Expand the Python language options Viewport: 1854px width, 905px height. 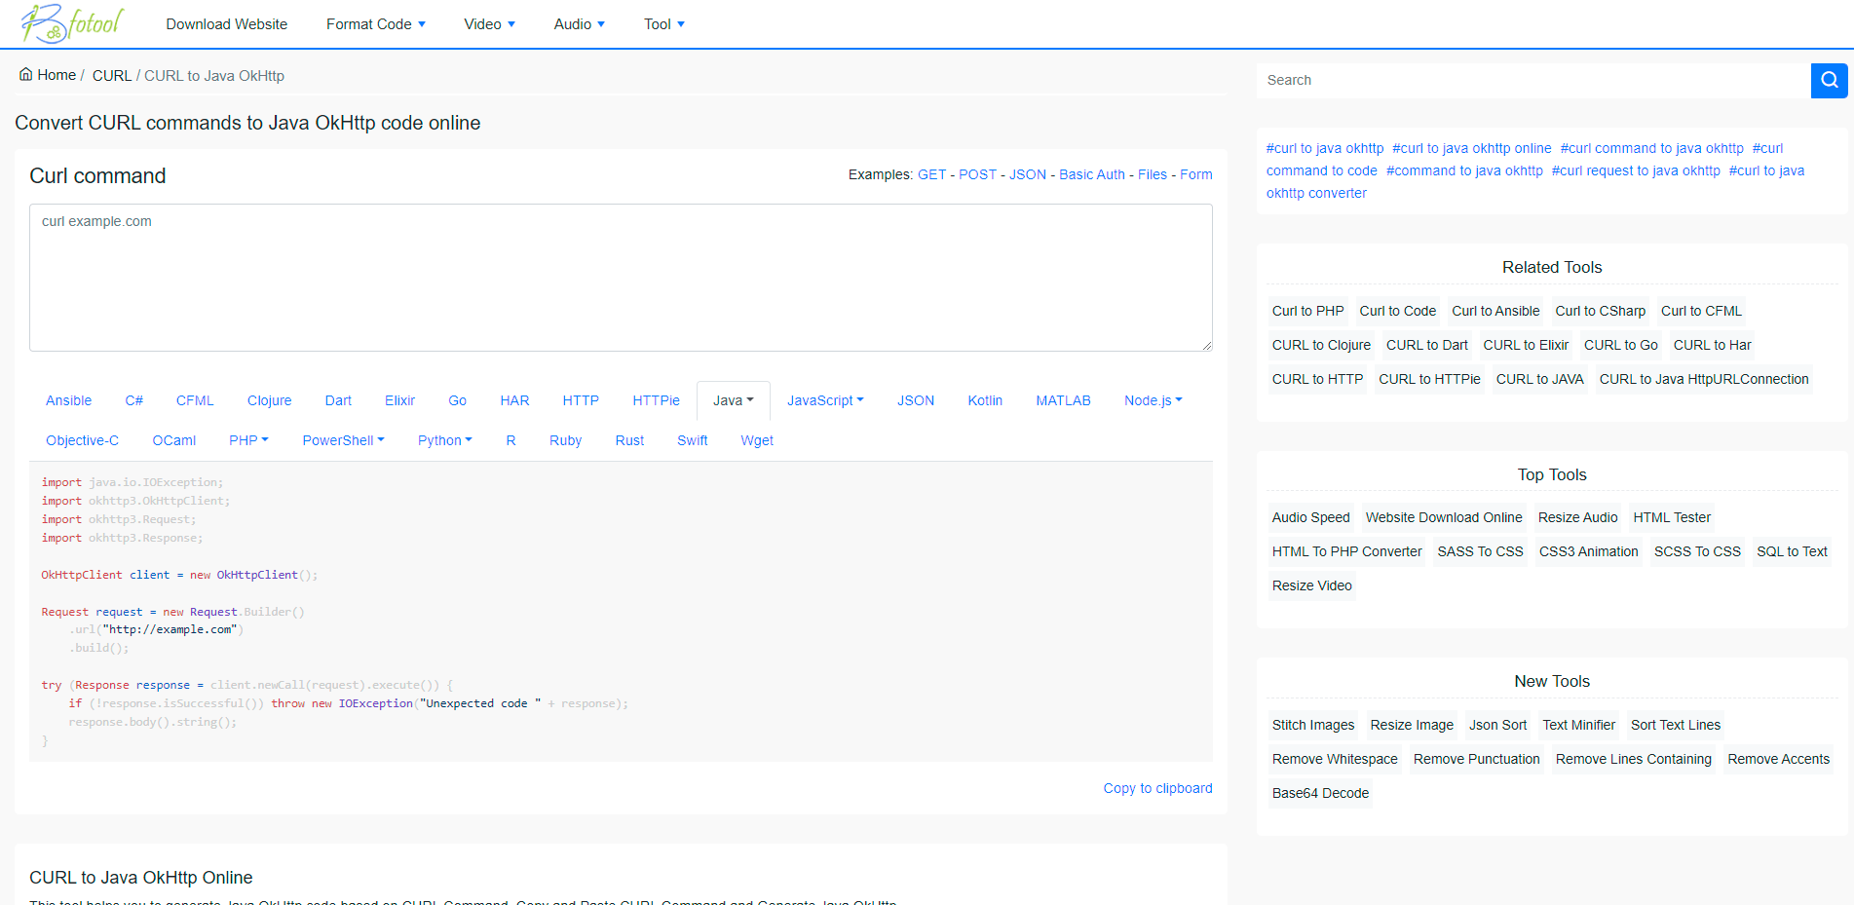[x=444, y=440]
